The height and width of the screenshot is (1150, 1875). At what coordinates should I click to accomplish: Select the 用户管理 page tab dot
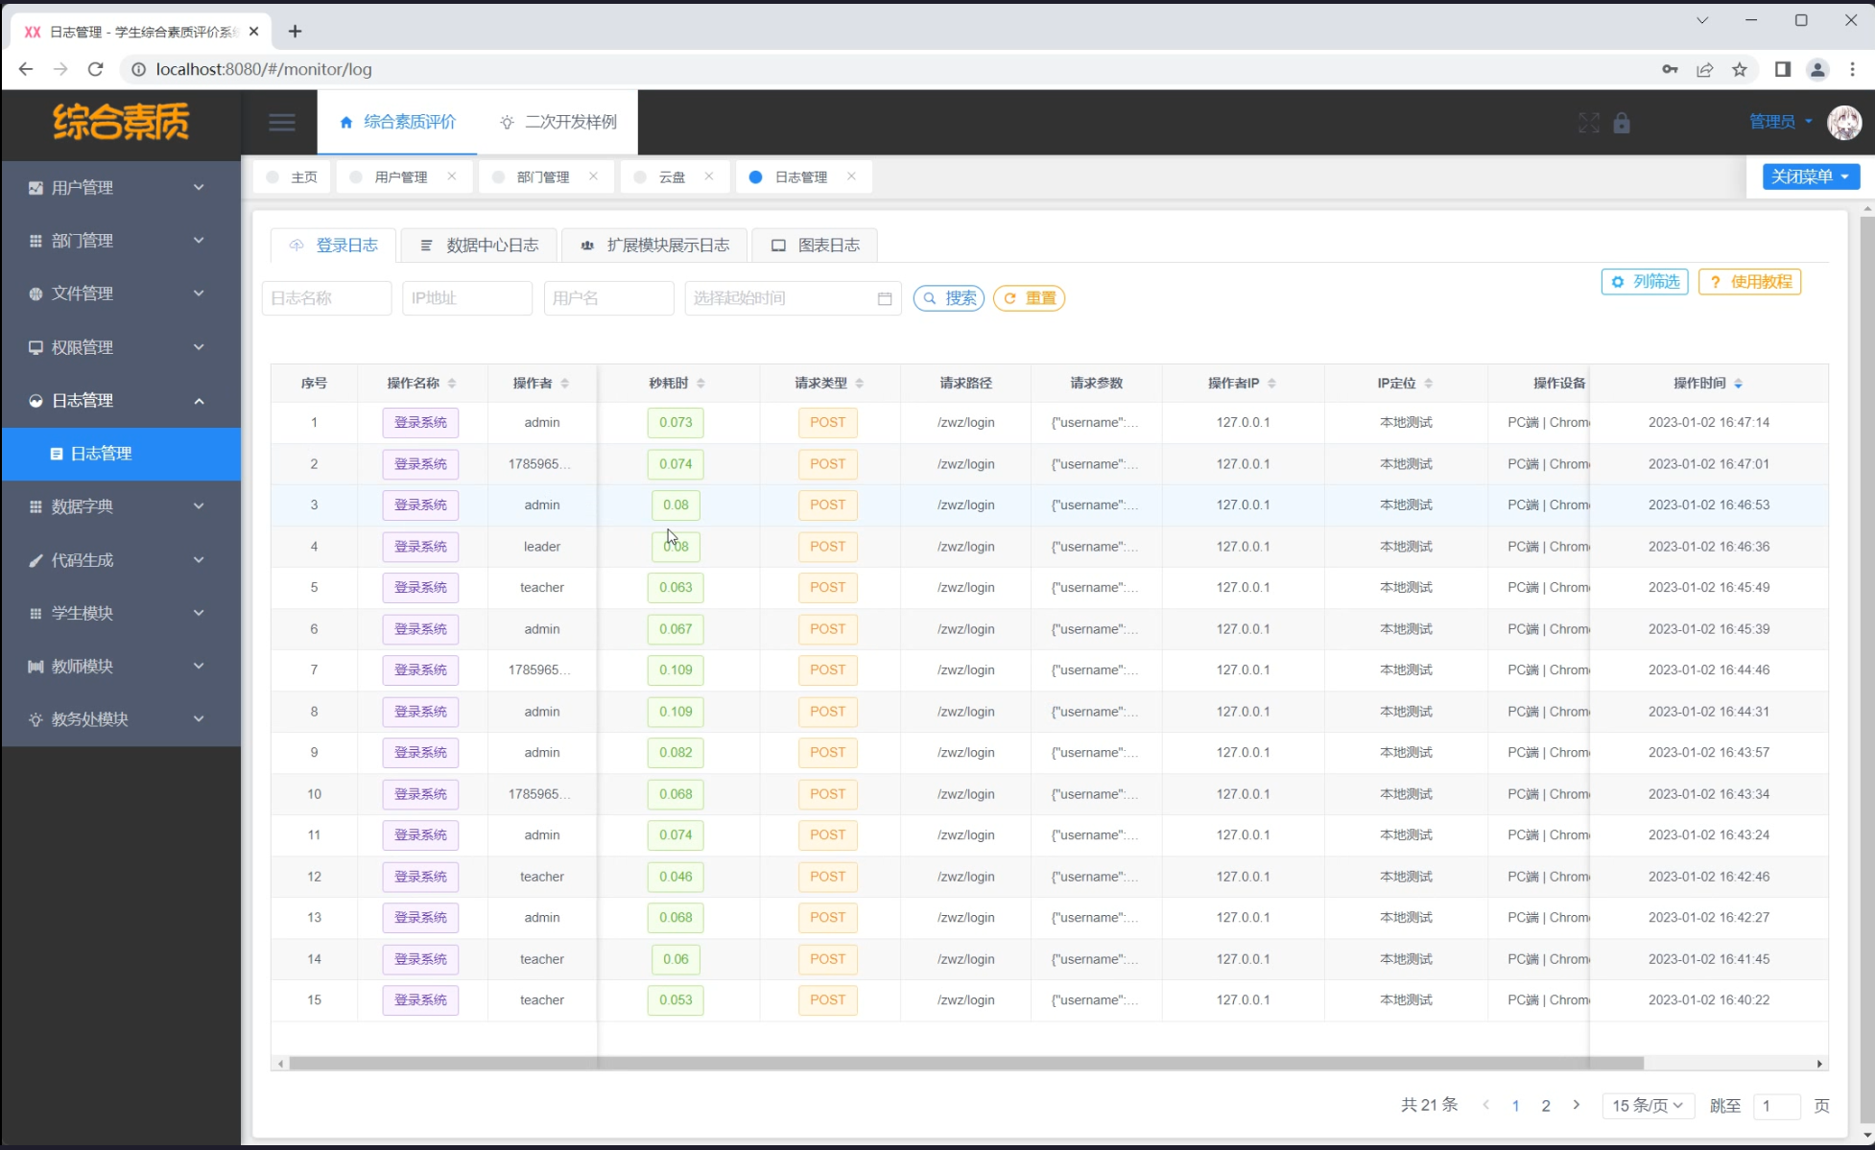[356, 177]
